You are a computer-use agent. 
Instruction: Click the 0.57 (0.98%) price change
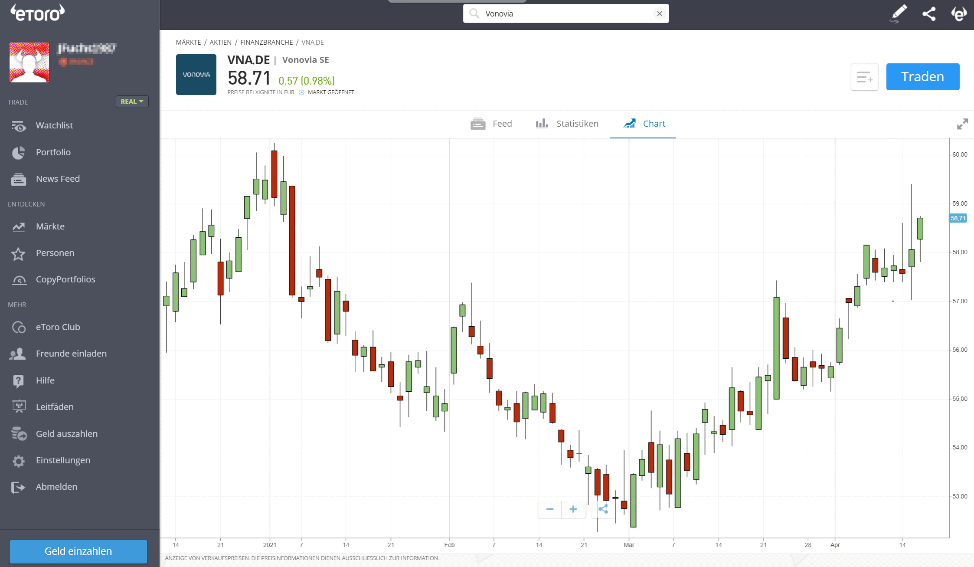point(307,81)
